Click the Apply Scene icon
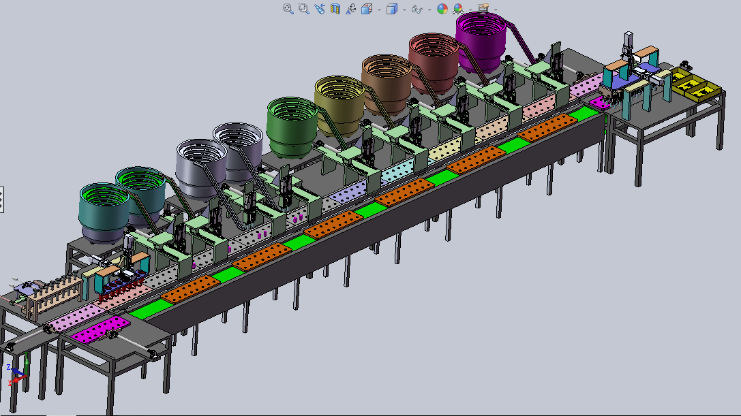The height and width of the screenshot is (416, 741). [x=457, y=8]
